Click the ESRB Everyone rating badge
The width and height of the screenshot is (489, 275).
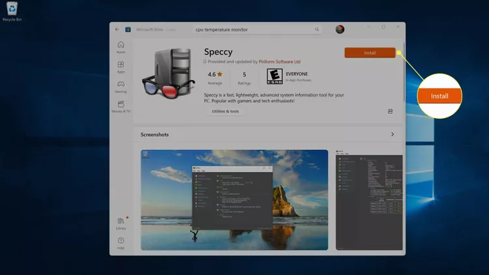(274, 76)
